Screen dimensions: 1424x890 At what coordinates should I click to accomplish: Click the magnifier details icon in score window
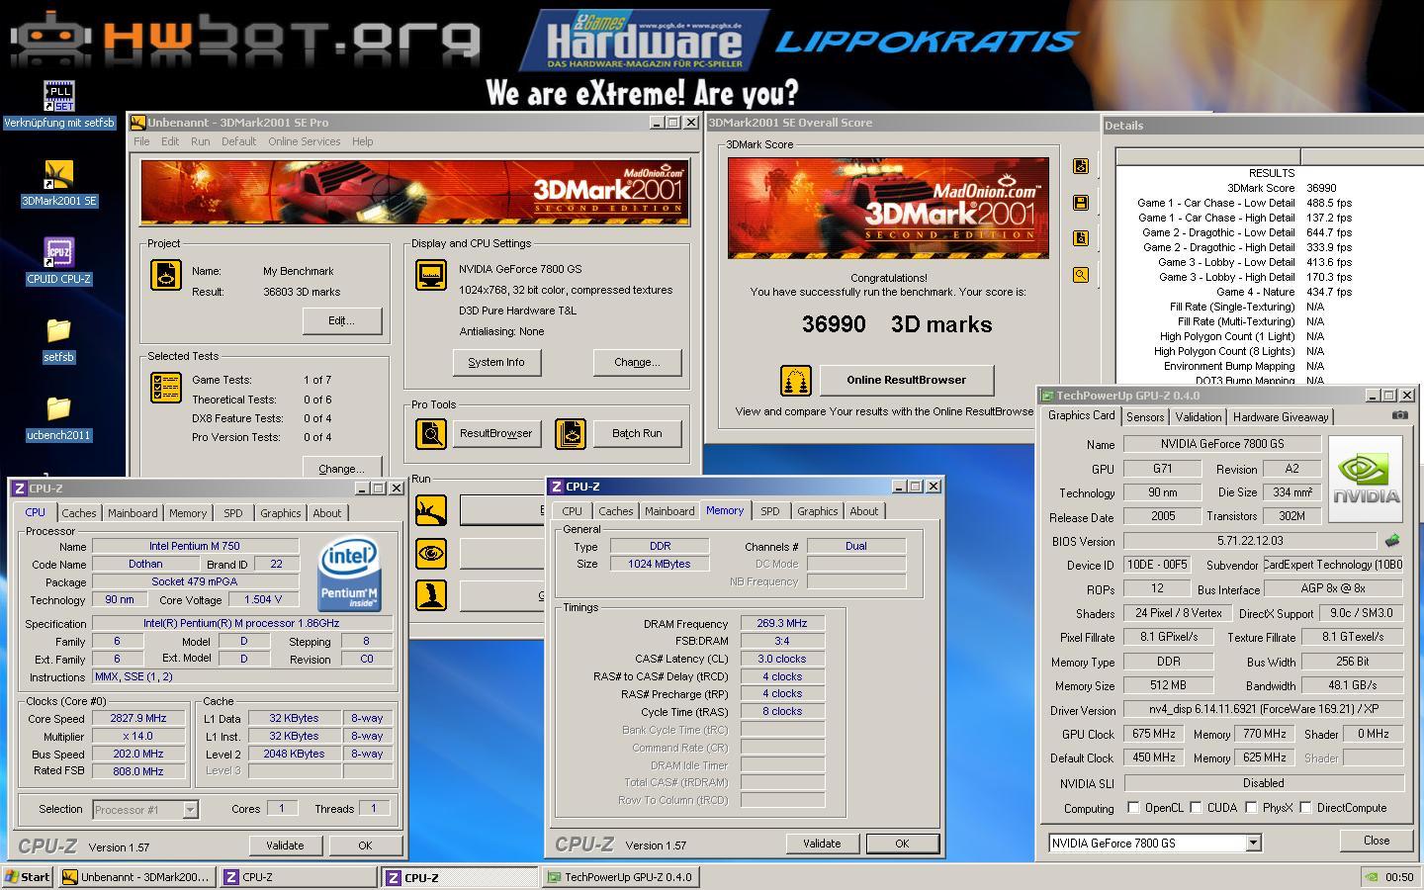[1081, 275]
